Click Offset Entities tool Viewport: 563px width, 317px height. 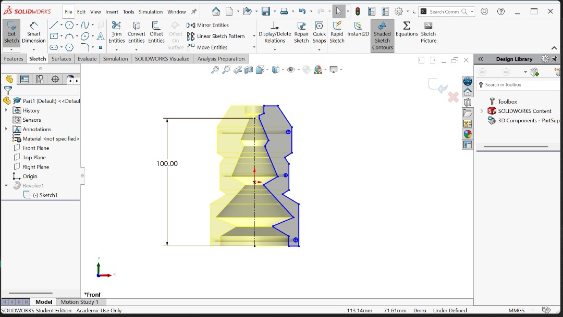(x=156, y=33)
